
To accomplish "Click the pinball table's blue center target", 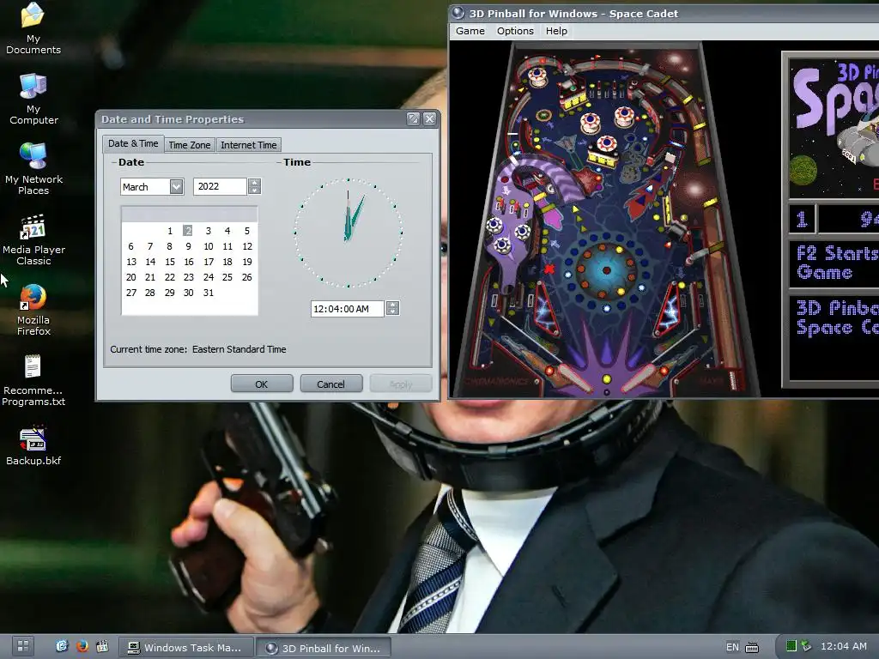I will pyautogui.click(x=606, y=270).
